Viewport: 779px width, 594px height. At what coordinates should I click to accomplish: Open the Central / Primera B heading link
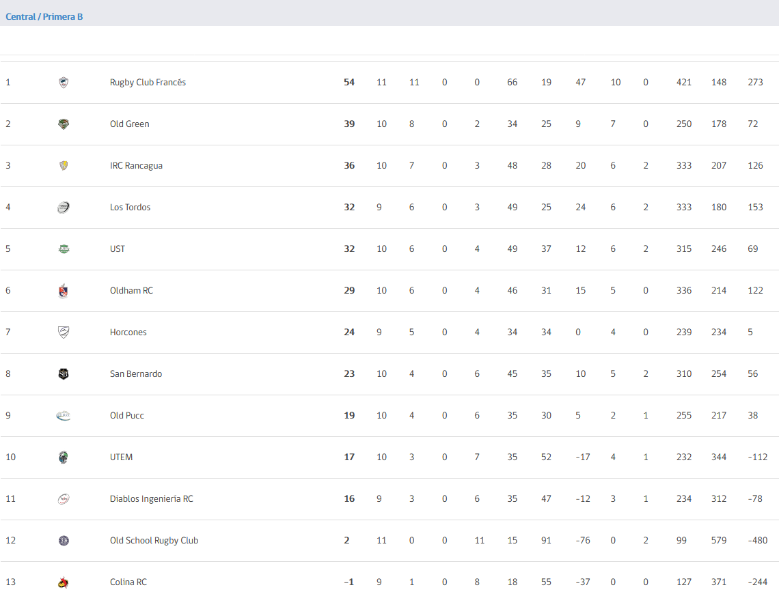(44, 16)
